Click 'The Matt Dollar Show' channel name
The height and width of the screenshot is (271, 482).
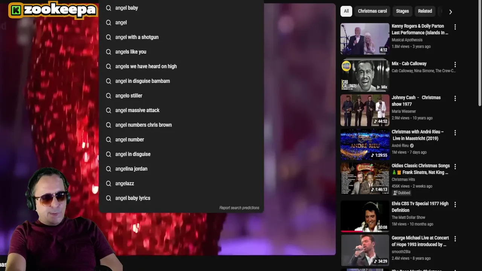click(409, 217)
